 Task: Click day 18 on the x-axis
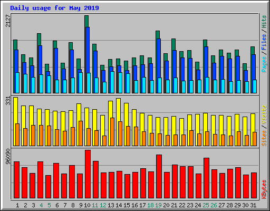[150, 205]
